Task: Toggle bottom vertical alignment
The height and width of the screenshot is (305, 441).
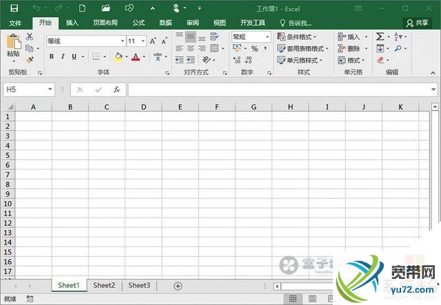Action: point(202,38)
